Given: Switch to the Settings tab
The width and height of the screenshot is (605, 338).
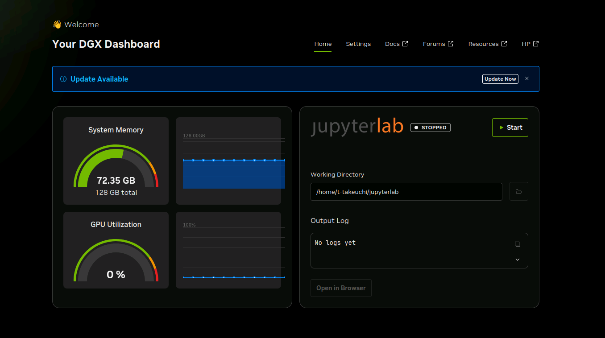Looking at the screenshot, I should pyautogui.click(x=358, y=44).
